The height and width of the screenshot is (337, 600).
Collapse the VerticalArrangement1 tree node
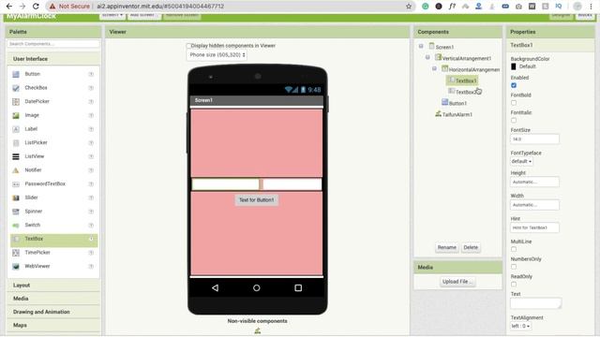pyautogui.click(x=427, y=58)
